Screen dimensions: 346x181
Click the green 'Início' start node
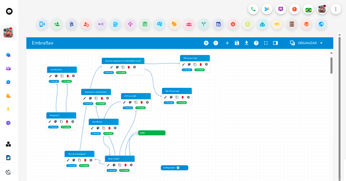coord(152,133)
